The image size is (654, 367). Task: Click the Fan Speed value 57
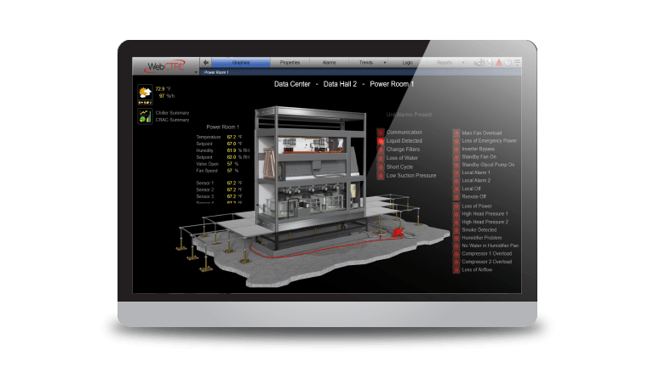click(x=229, y=171)
